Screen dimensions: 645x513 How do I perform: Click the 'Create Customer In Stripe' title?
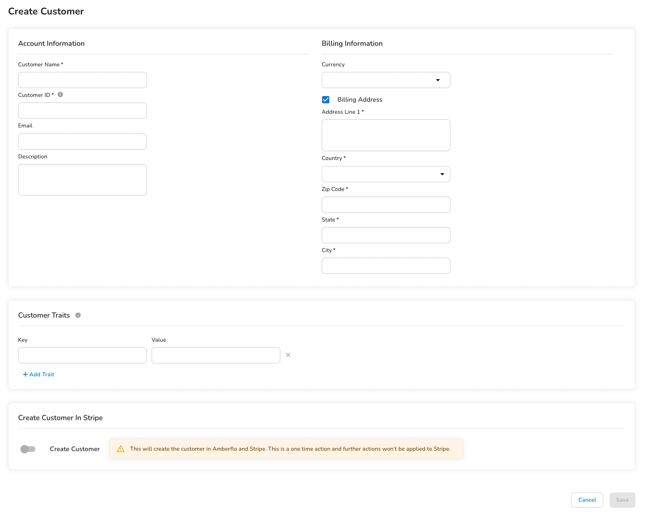[60, 418]
